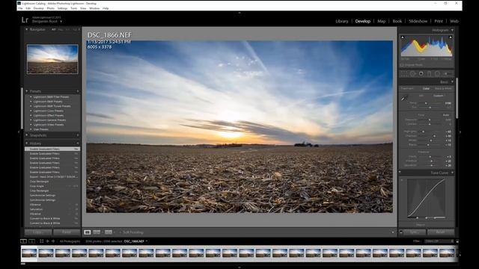This screenshot has width=479, height=269.
Task: Click the Navigator preview thumbnail
Action: pos(52,59)
